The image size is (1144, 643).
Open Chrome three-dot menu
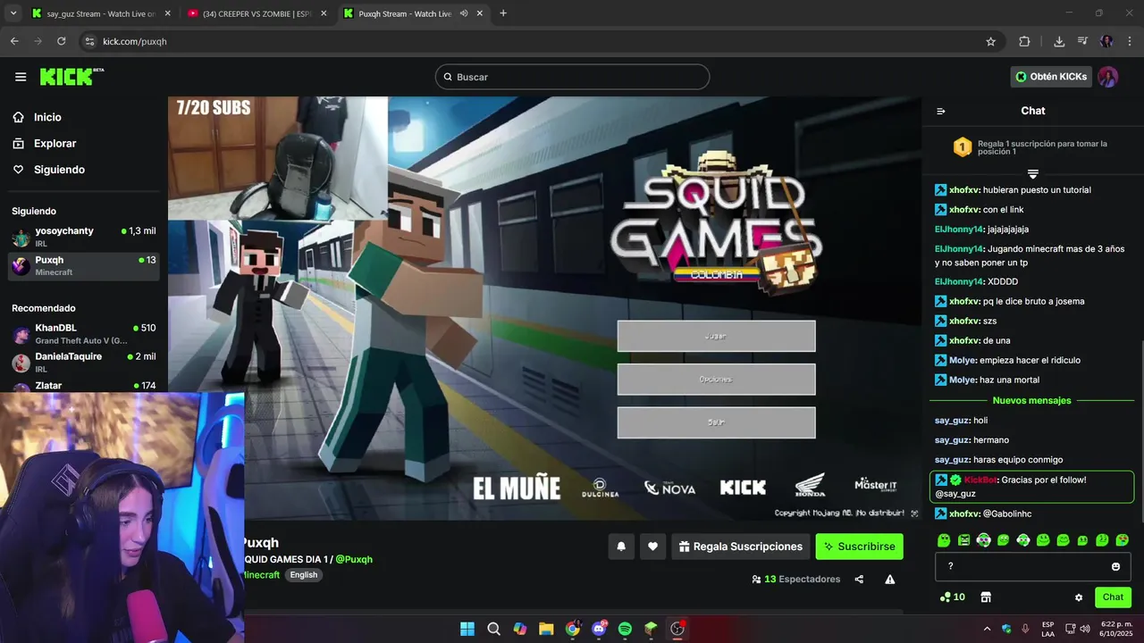coord(1130,41)
